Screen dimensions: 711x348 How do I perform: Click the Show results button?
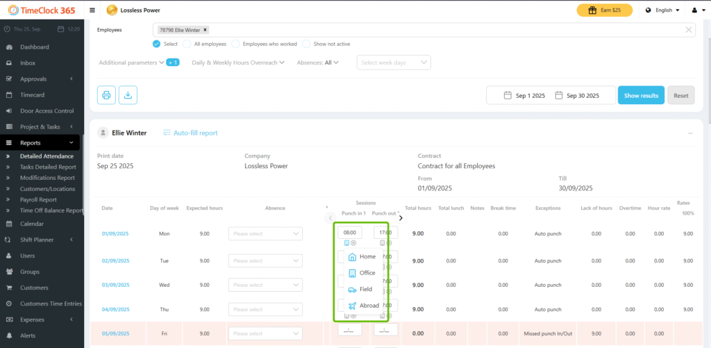pos(641,95)
